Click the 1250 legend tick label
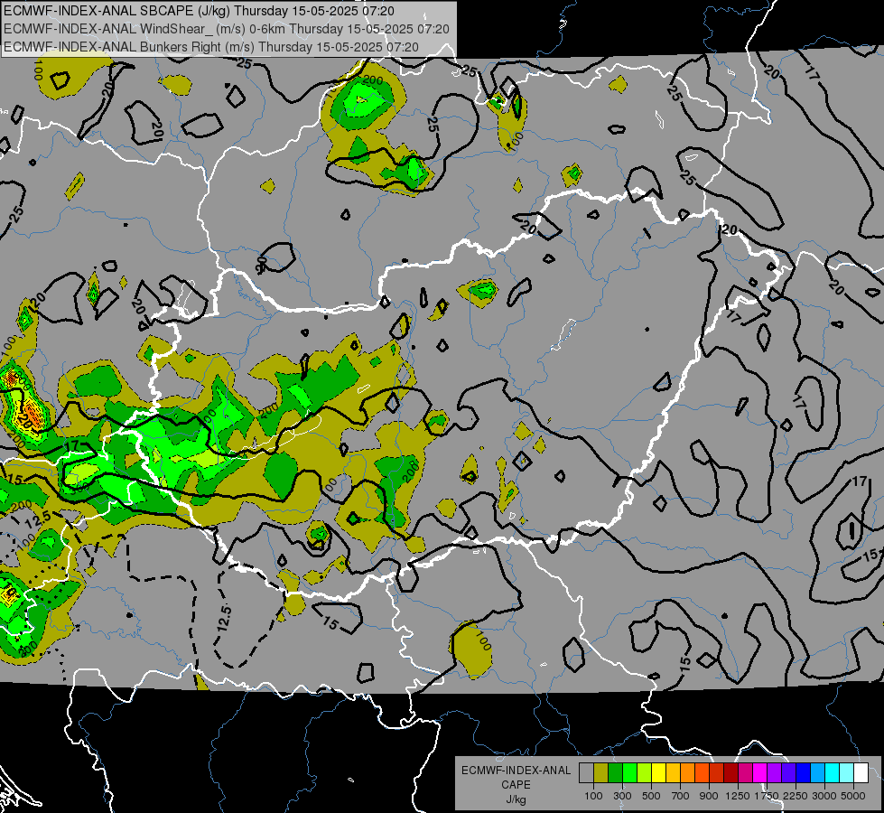Image resolution: width=884 pixels, height=813 pixels. pos(738,796)
